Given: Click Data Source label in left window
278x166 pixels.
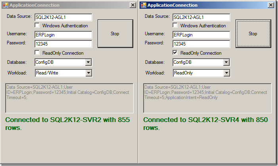Looking at the screenshot, I should point(19,16).
